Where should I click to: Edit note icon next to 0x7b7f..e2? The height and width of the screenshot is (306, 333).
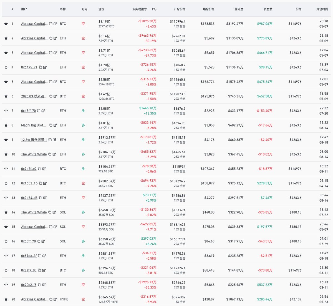coord(44,169)
